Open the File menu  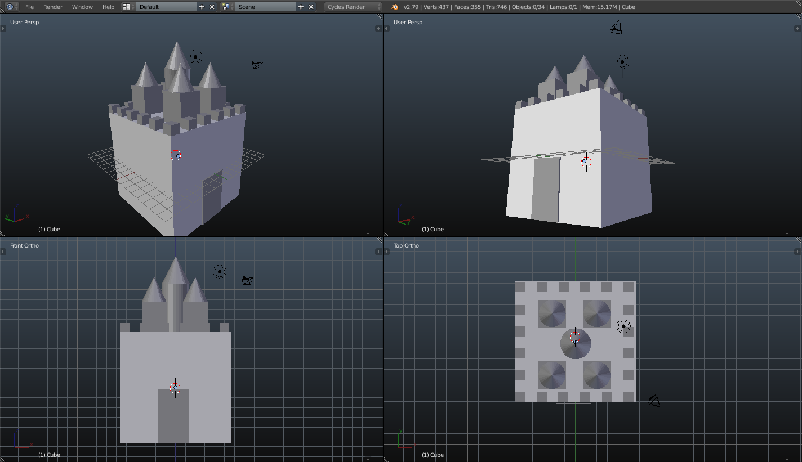coord(29,7)
